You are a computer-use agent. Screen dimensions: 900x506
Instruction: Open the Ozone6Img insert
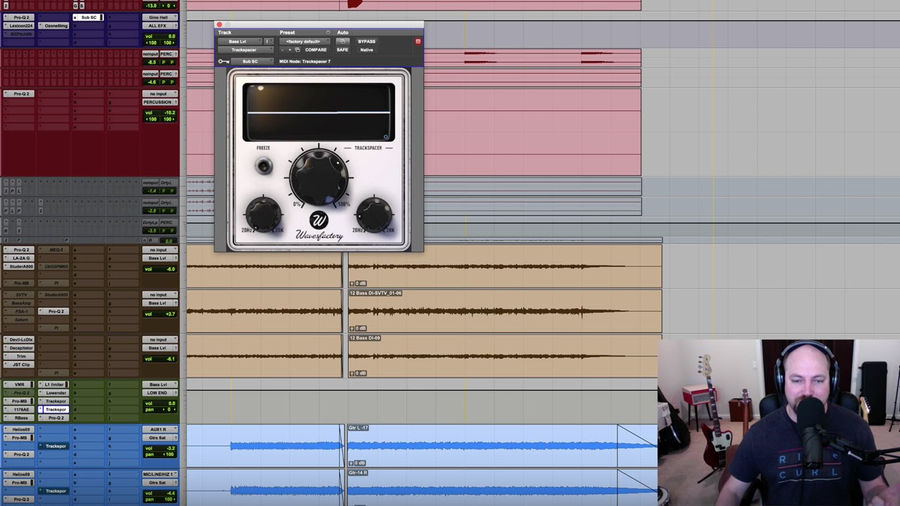(x=55, y=26)
